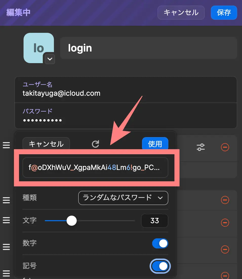Click minus icon right of 数字 toggle
The width and height of the screenshot is (242, 279).
pos(225,249)
